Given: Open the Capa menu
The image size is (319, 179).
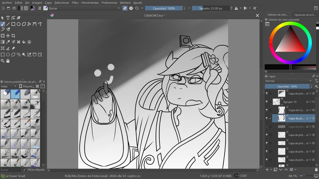Looking at the screenshot, I should [48, 3].
